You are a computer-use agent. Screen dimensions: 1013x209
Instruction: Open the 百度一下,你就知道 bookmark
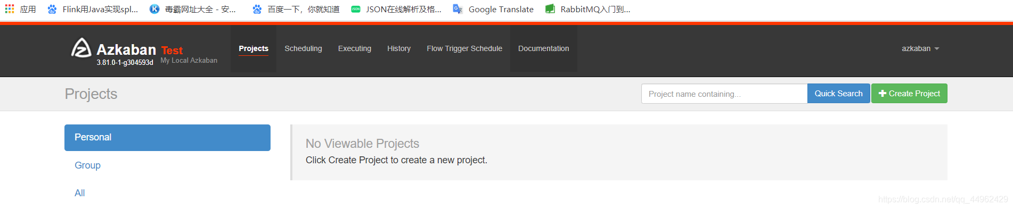click(x=296, y=9)
